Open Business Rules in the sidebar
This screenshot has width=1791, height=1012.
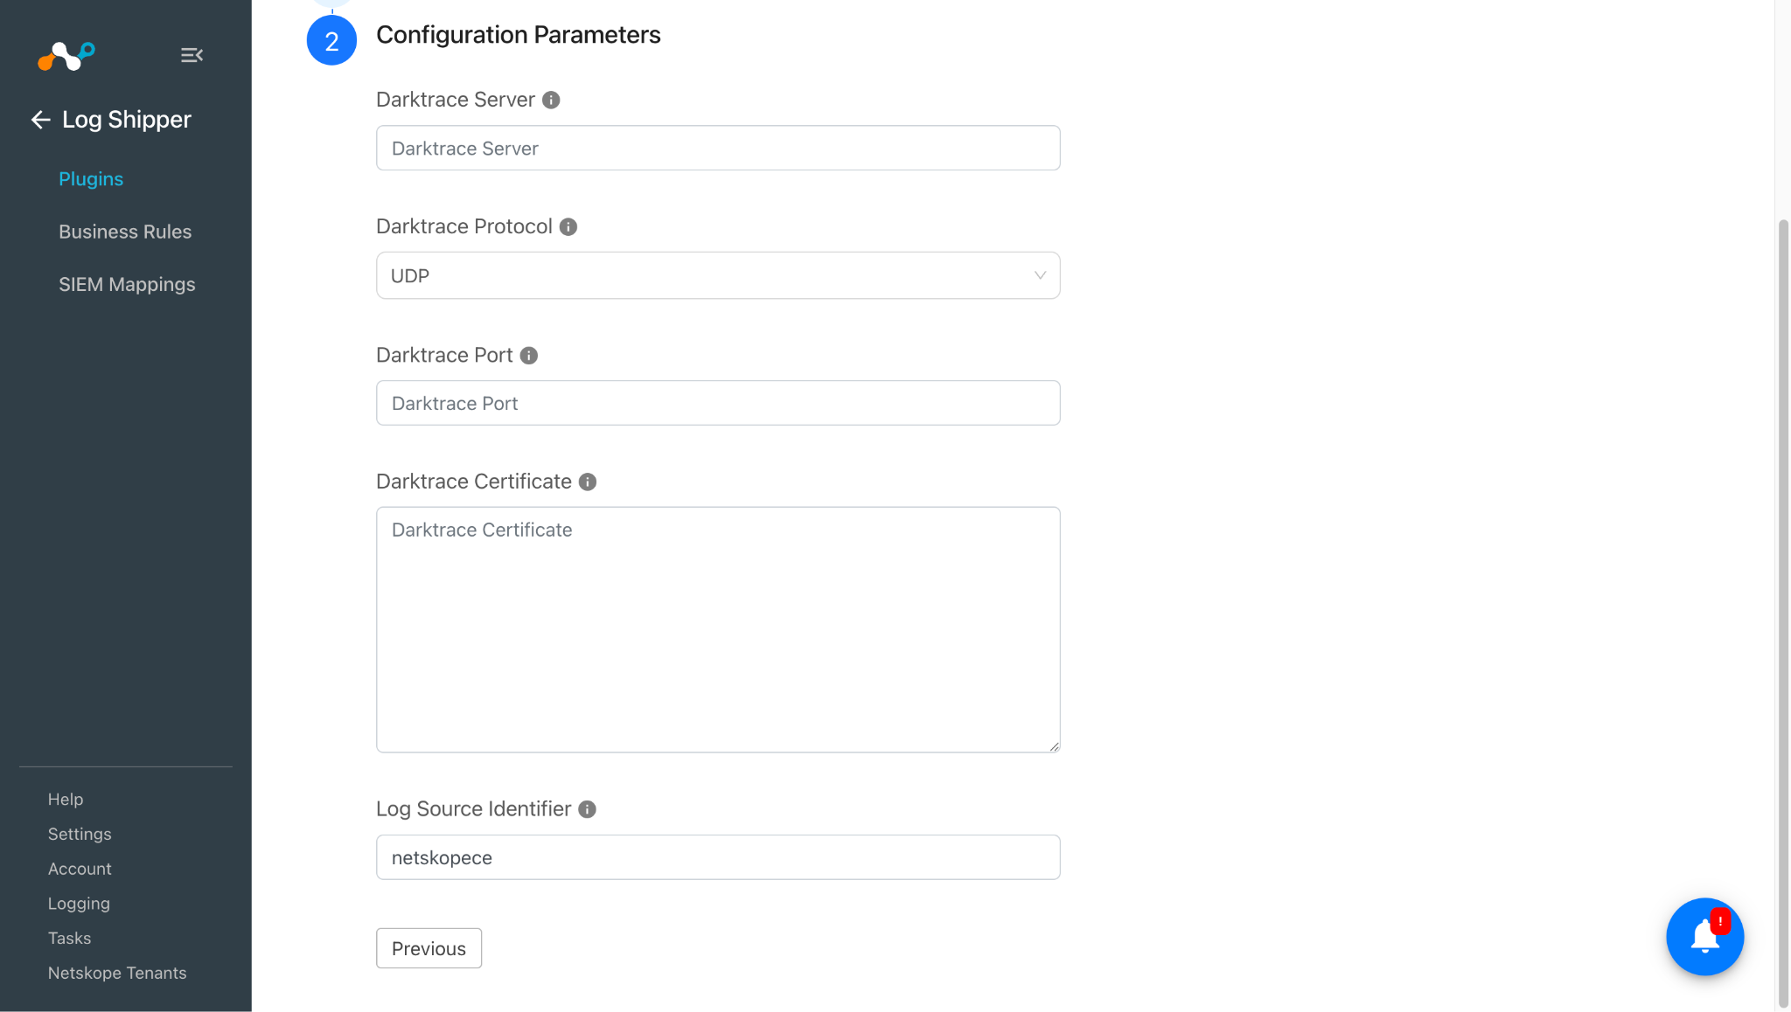pyautogui.click(x=125, y=232)
